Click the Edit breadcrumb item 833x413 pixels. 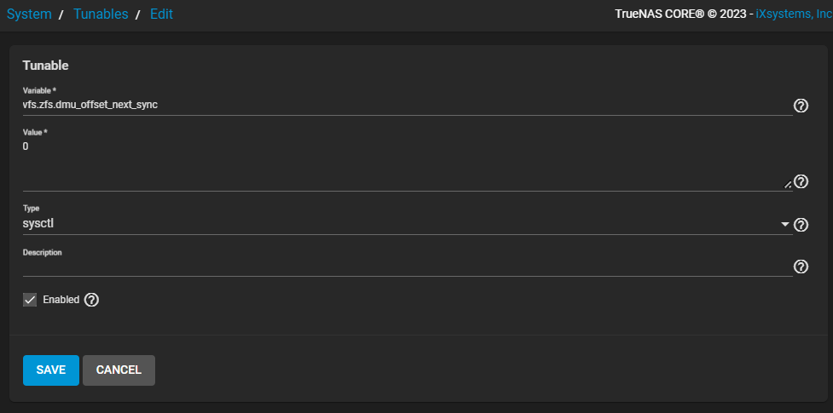pos(161,14)
